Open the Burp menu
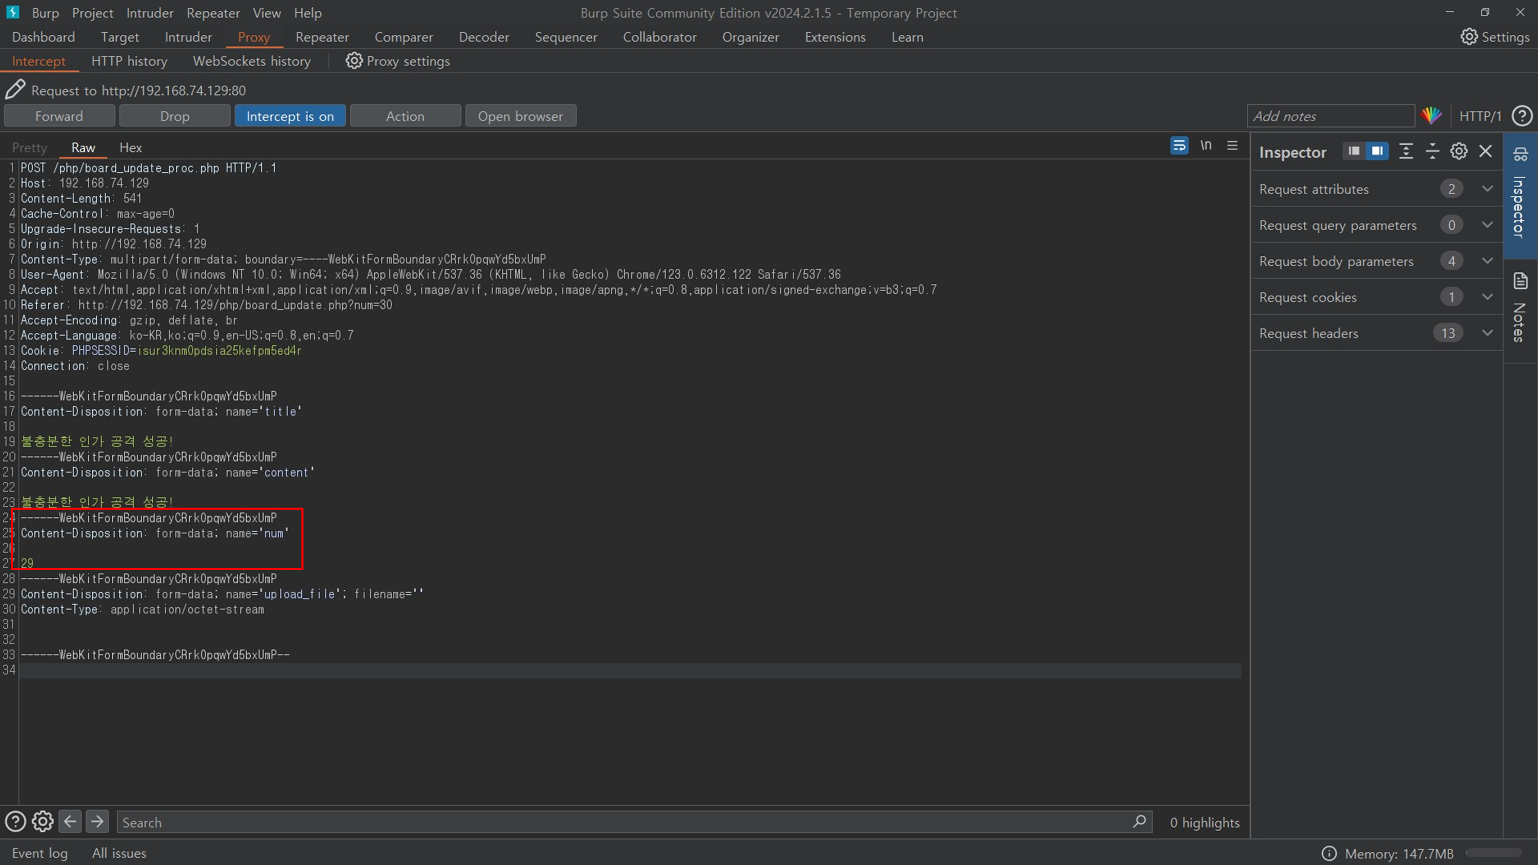1538x865 pixels. pos(46,12)
